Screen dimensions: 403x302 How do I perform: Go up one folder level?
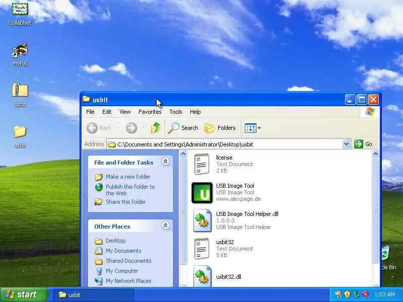click(x=156, y=128)
